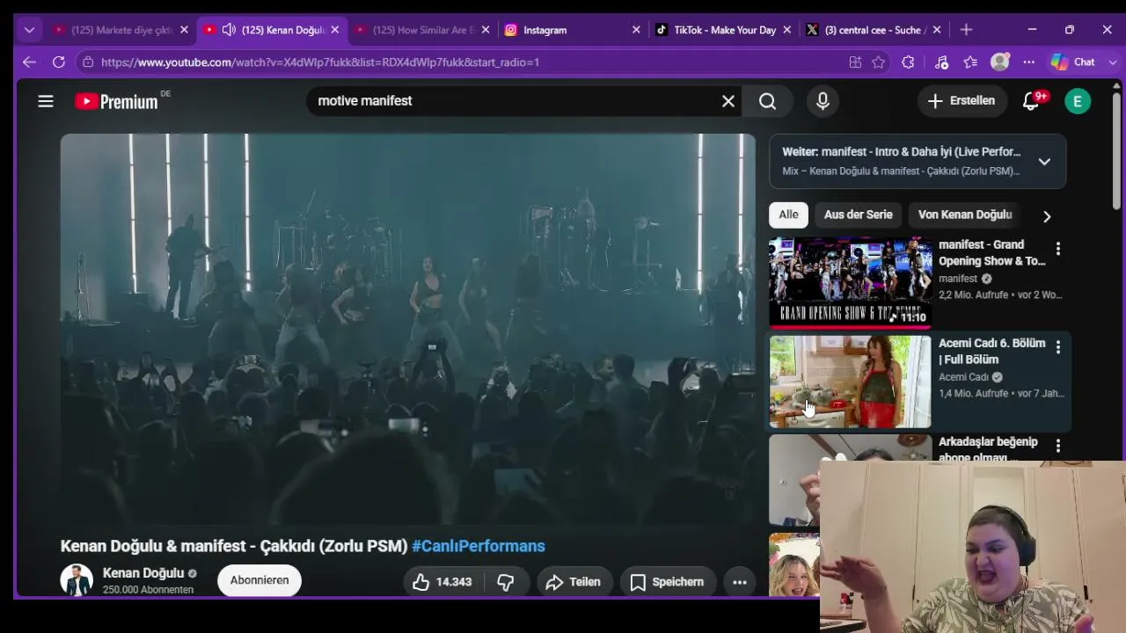Select the Alle filter chip
This screenshot has width=1126, height=633.
(x=788, y=215)
